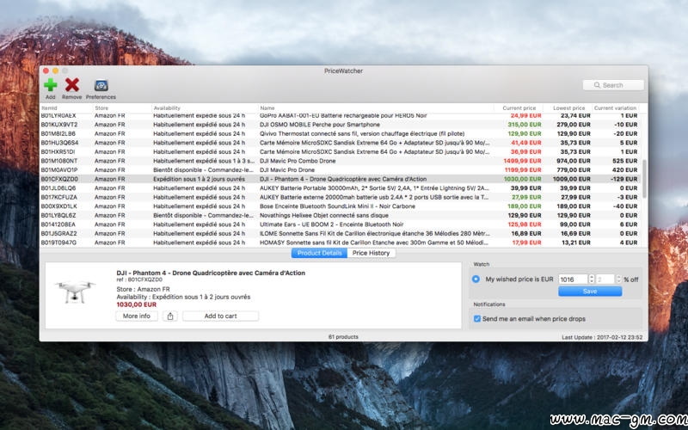Select the 'DJI Mavic Pro Drone' row name

pyautogui.click(x=287, y=169)
